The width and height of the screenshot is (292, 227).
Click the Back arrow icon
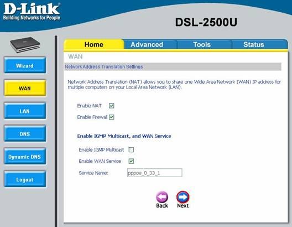coord(162,197)
